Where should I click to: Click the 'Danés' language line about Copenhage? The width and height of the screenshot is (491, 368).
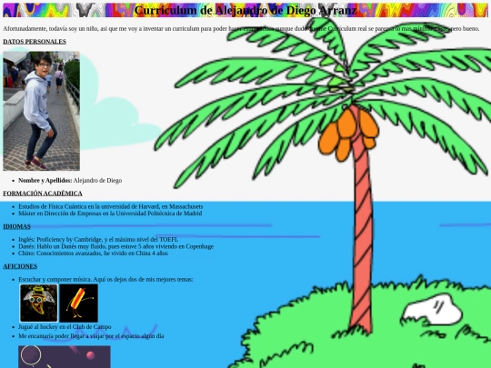[115, 246]
